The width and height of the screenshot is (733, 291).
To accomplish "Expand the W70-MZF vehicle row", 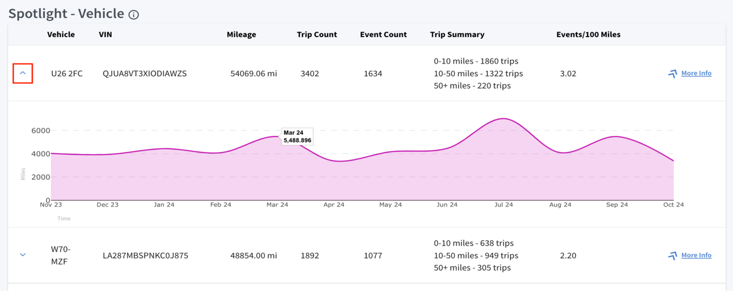I will (x=23, y=255).
